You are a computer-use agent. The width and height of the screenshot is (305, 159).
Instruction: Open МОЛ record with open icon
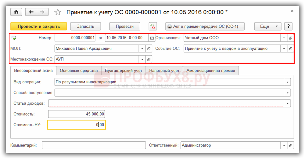(149, 49)
